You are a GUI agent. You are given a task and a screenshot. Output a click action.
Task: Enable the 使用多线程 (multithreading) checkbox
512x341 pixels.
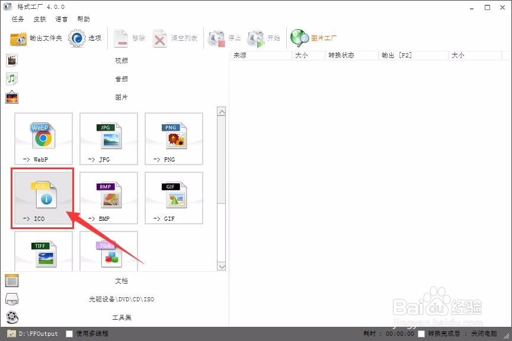coord(69,333)
